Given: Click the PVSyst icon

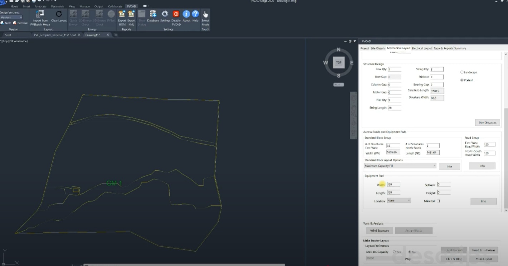Looking at the screenshot, I should click(x=111, y=14).
